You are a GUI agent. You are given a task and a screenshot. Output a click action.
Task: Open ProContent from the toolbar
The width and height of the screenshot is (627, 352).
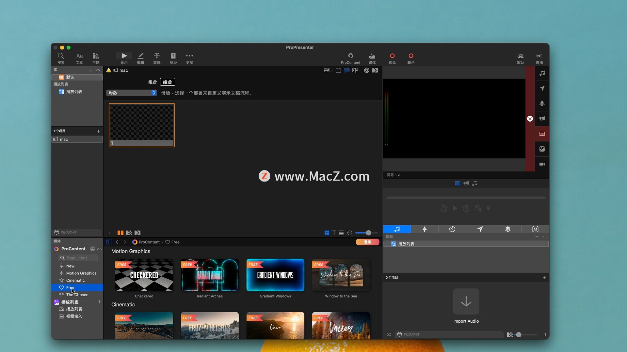tap(350, 58)
